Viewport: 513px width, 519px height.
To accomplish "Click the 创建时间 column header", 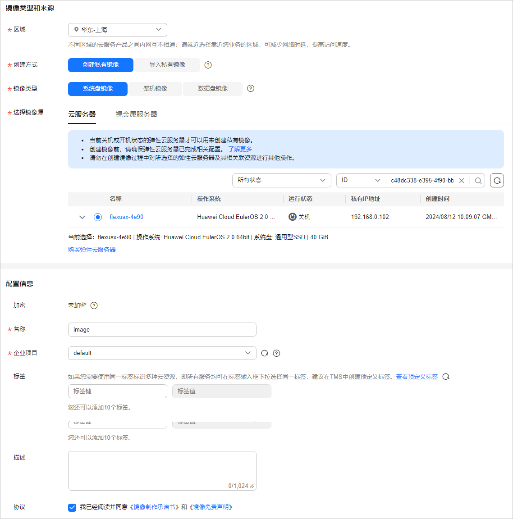I will pyautogui.click(x=437, y=199).
